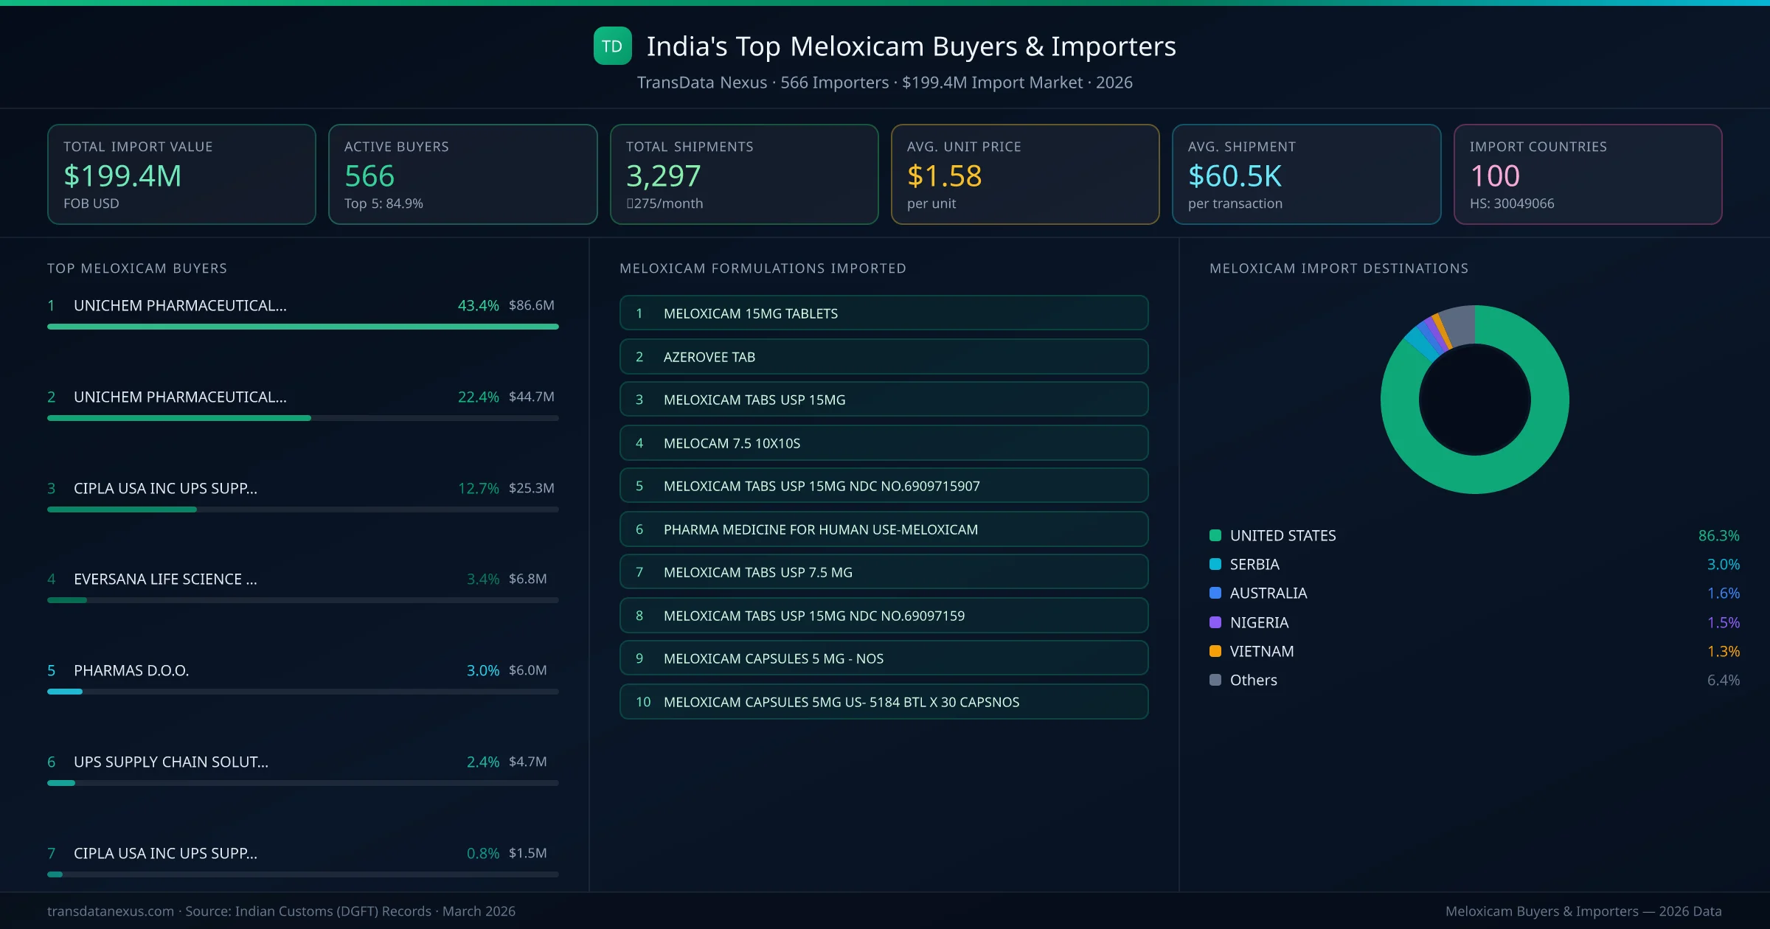
Task: Select the Others gray legend dot
Action: pyautogui.click(x=1214, y=680)
